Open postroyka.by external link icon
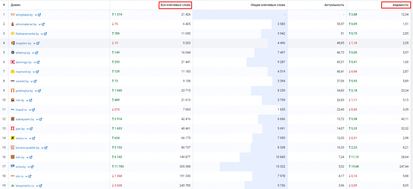413x189 pixels. (40, 91)
